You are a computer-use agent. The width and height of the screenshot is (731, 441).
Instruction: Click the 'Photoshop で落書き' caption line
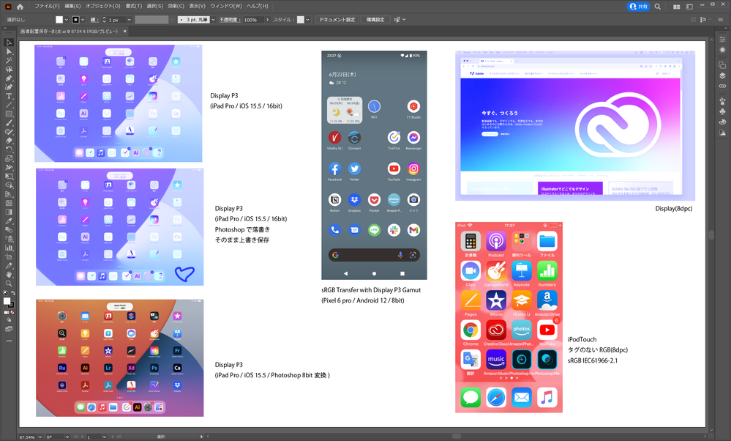coord(242,229)
